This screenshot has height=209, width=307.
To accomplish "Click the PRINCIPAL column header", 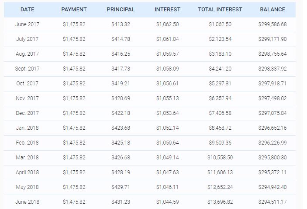I will pos(121,10).
